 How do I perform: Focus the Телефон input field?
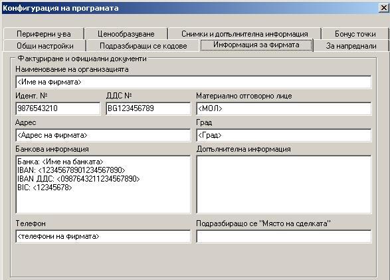click(x=103, y=236)
